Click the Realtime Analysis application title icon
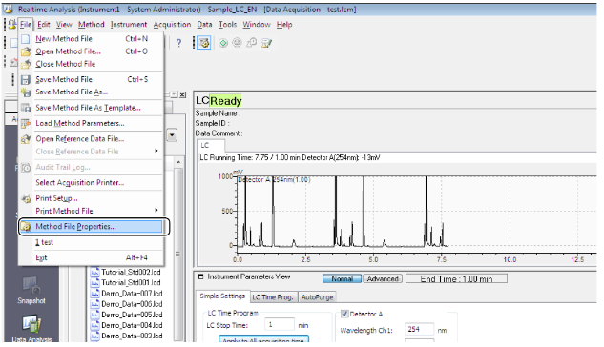The image size is (604, 347). [x=8, y=9]
